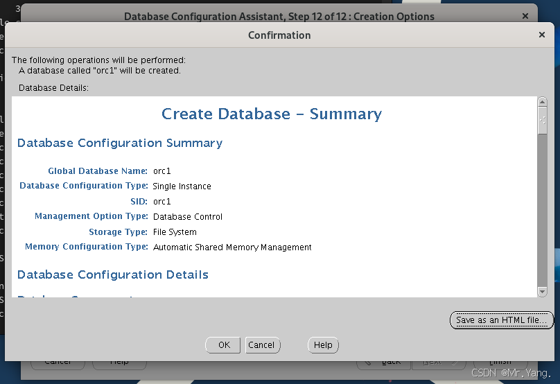Click the 'Database Configuration Type:' label
Image resolution: width=560 pixels, height=384 pixels.
click(x=84, y=186)
